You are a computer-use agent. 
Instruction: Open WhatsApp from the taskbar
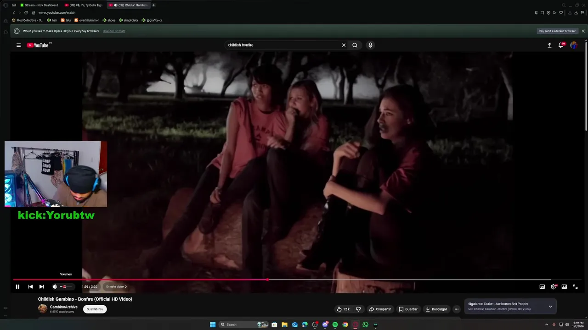365,324
